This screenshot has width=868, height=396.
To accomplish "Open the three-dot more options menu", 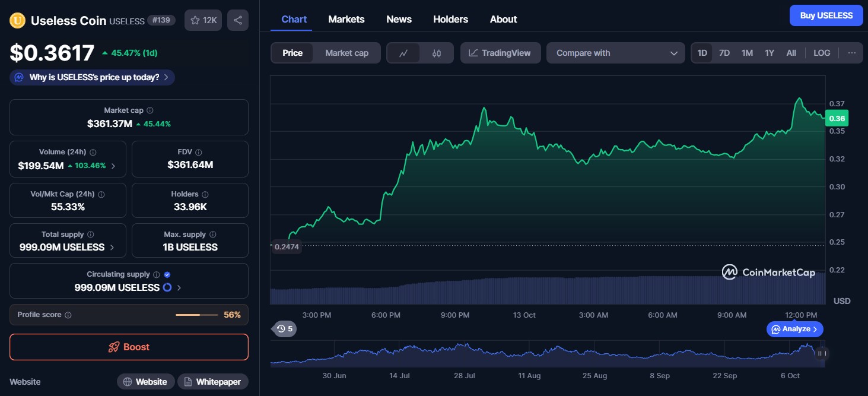I will (851, 53).
